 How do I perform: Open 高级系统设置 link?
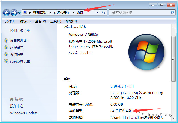(x=20, y=61)
